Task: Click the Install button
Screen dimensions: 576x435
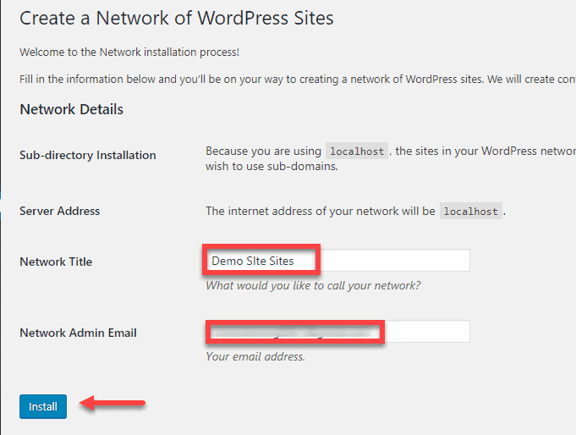Action: (x=43, y=406)
